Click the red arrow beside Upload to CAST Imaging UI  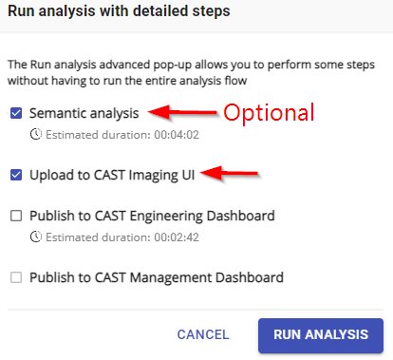click(230, 173)
